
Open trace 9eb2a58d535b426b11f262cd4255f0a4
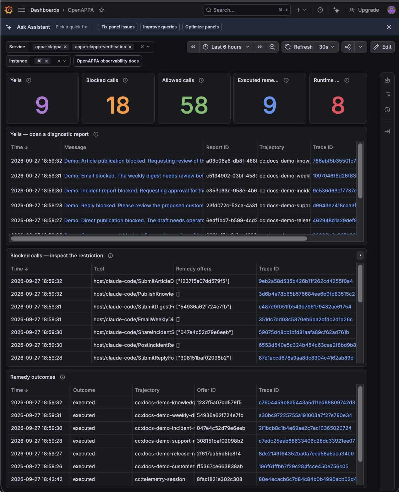pos(306,281)
